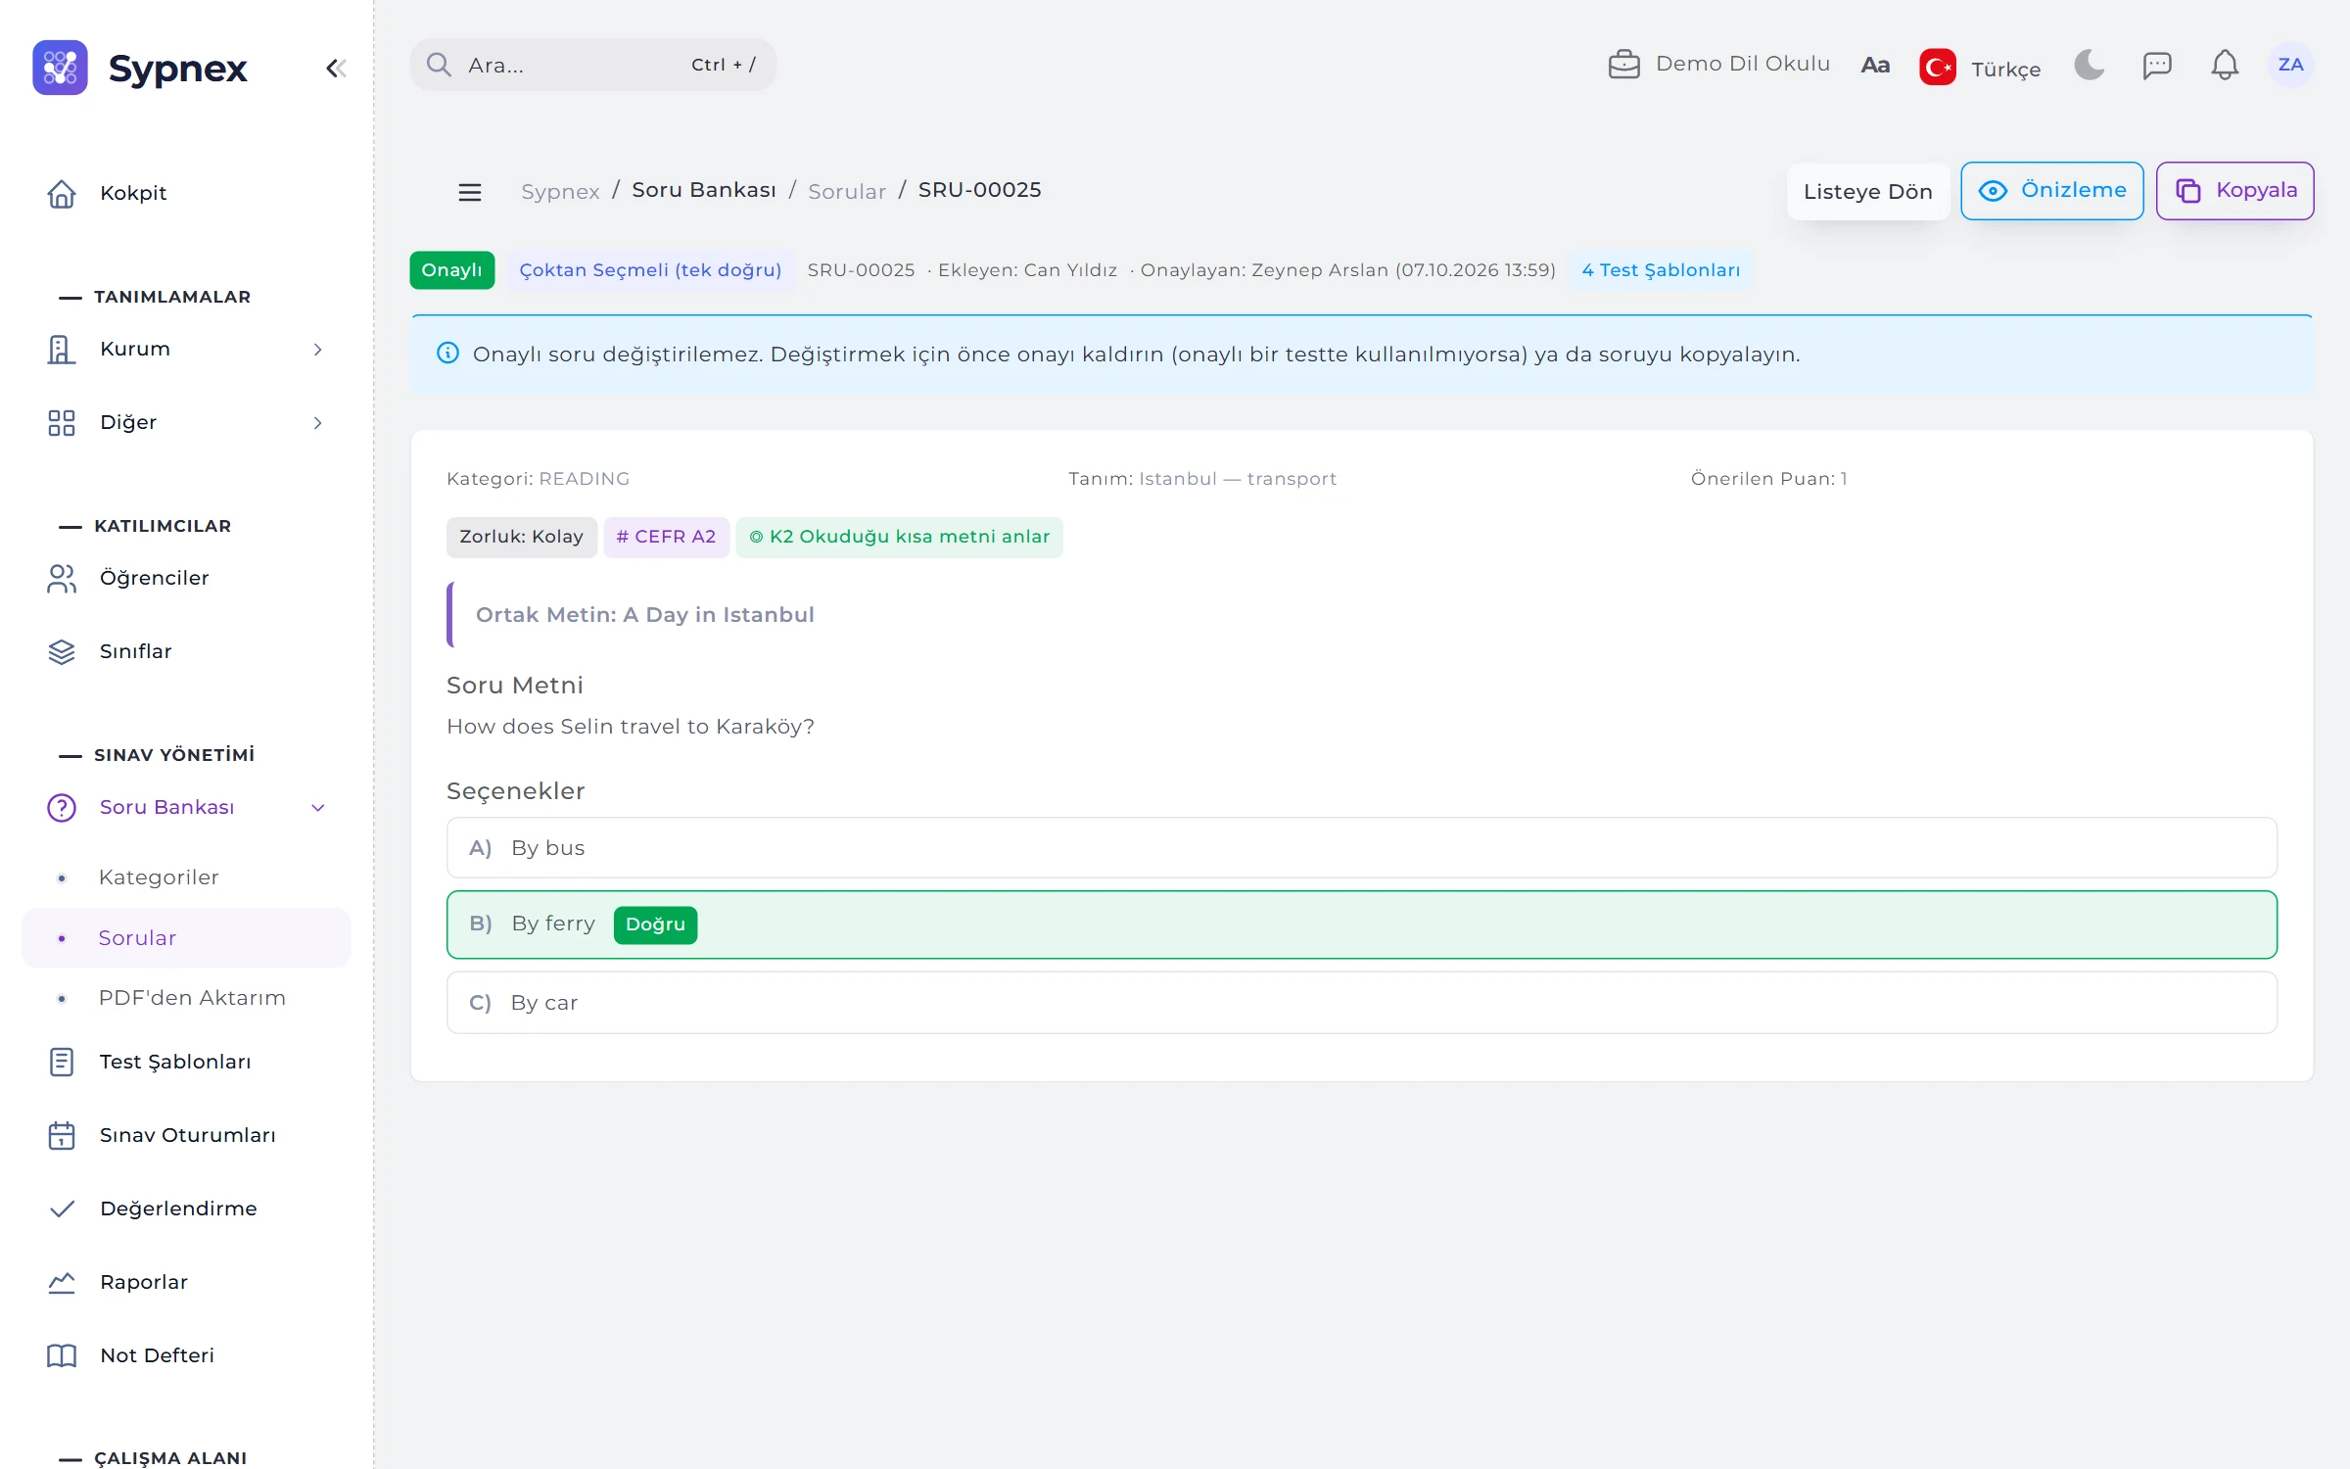
Task: Open the 4 Test Şablonları link
Action: pyautogui.click(x=1661, y=270)
